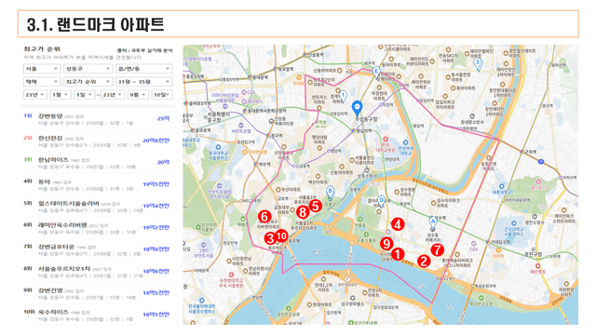The image size is (596, 335).
Task: Click the 25억 price of 강변동양
Action: (164, 118)
